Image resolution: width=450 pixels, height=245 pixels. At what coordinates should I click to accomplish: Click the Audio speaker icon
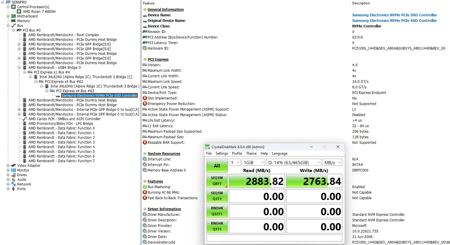(13, 179)
